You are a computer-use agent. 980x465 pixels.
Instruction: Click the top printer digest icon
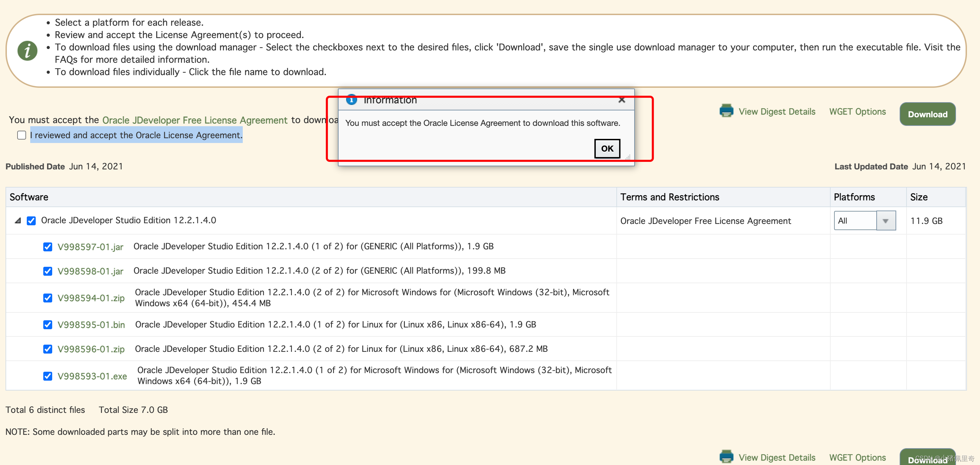click(x=726, y=111)
